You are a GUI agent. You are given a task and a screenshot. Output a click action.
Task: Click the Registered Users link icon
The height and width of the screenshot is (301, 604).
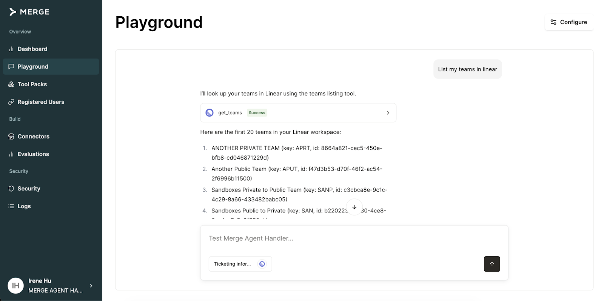pyautogui.click(x=11, y=102)
